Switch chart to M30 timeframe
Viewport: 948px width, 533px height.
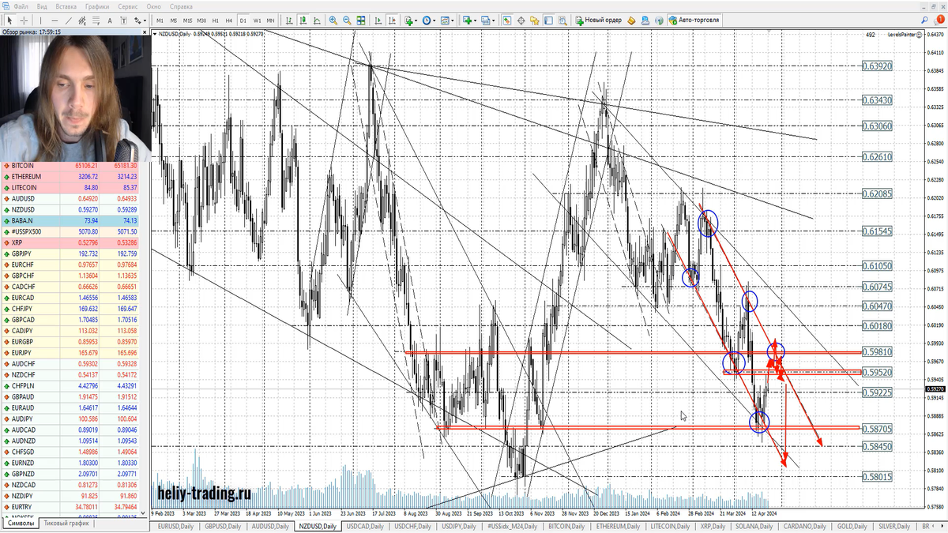[201, 20]
